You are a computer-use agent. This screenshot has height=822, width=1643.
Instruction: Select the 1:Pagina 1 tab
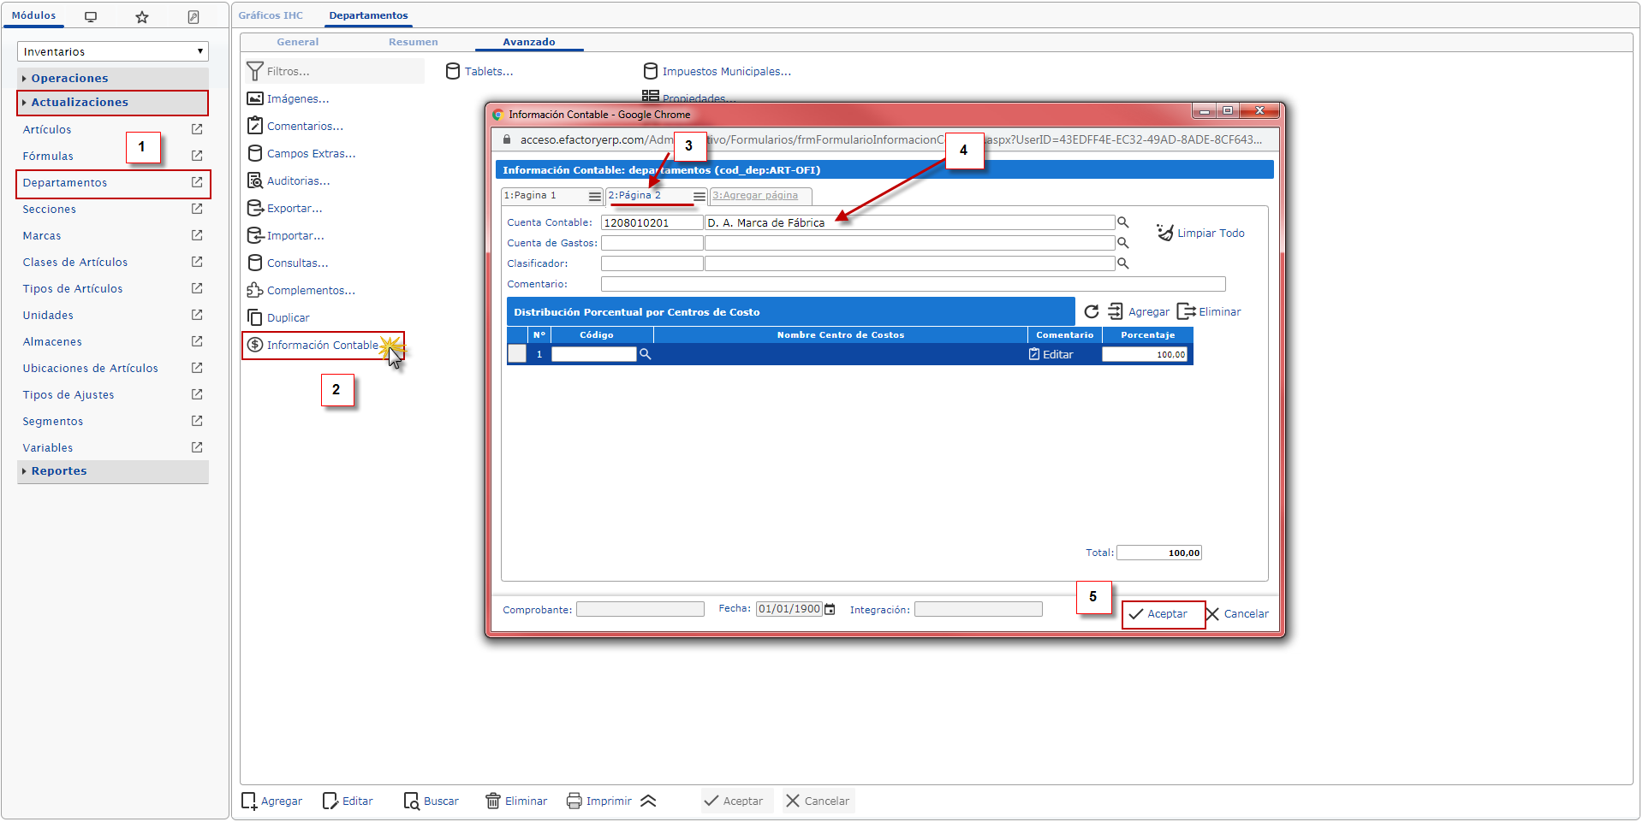coord(531,196)
